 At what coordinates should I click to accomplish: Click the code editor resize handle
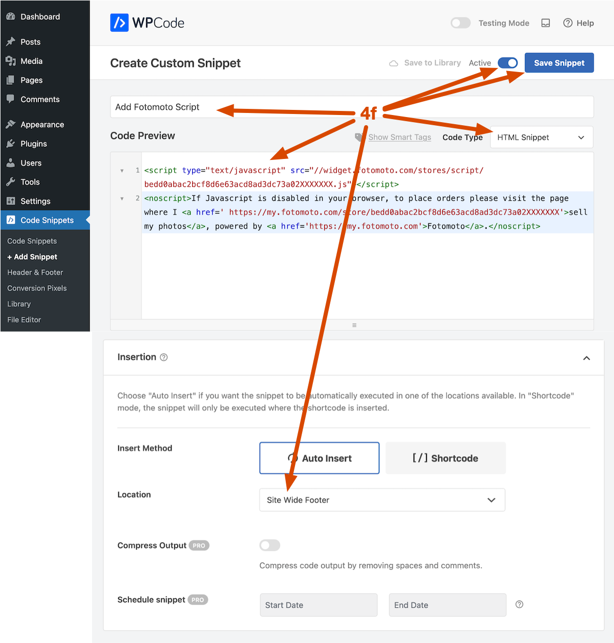354,325
